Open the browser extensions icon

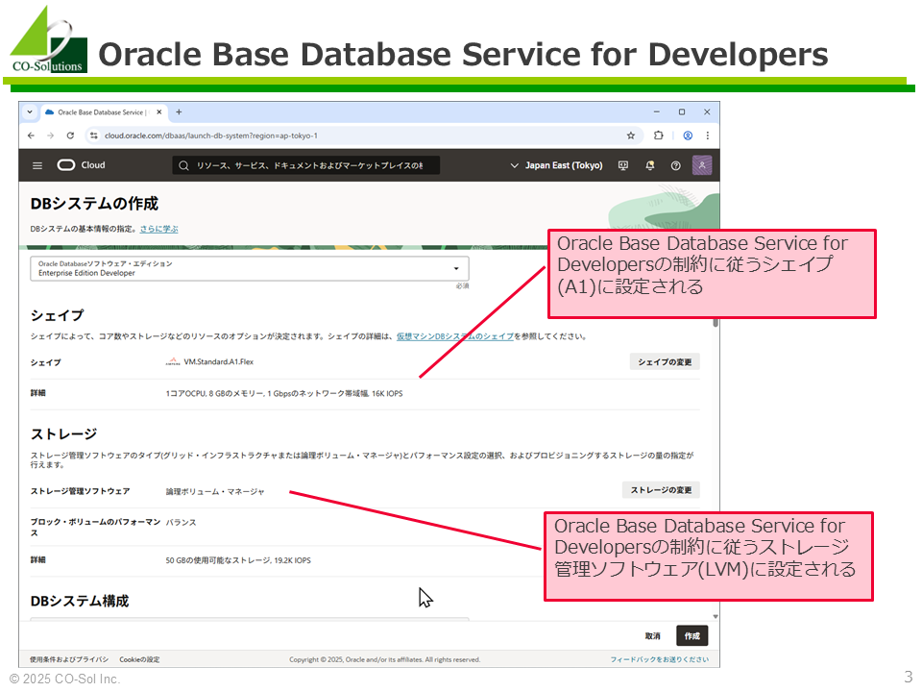(x=659, y=136)
